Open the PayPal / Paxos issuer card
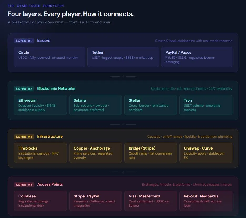246x218 pixels. pos(197,57)
